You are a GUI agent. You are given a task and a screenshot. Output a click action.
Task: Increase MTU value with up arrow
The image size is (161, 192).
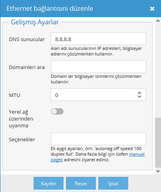click(x=139, y=93)
